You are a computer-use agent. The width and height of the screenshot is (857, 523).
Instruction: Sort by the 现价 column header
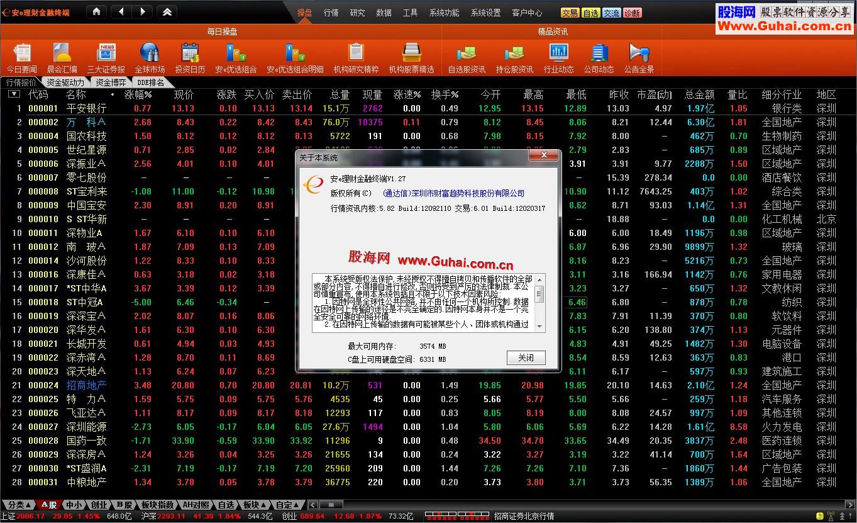184,94
